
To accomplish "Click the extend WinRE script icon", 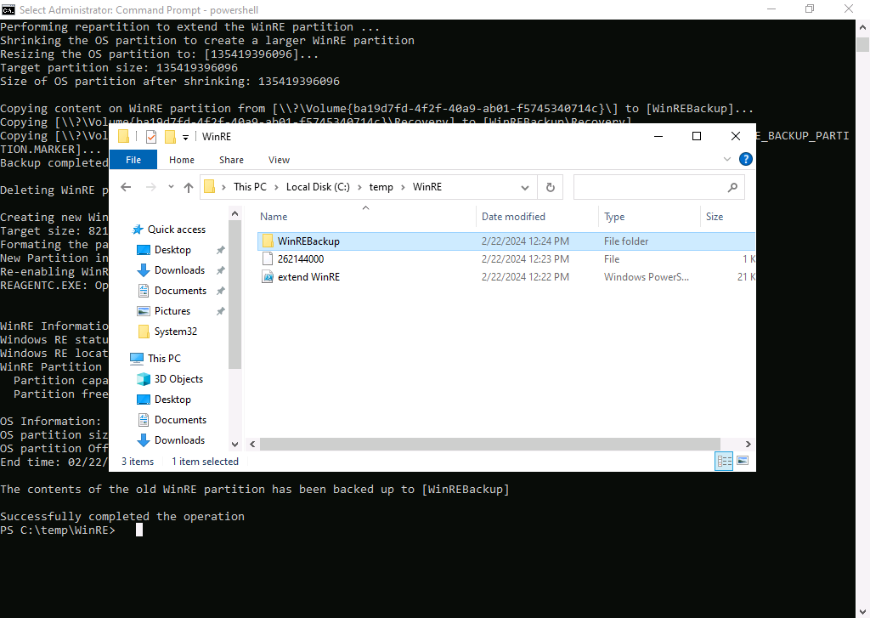I will pyautogui.click(x=268, y=277).
